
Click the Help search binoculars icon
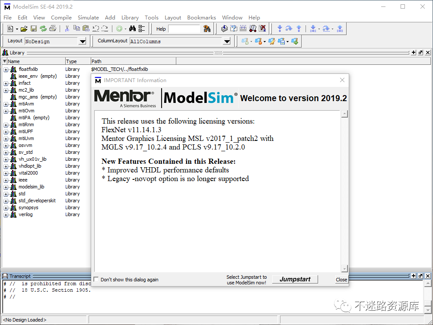coord(207,29)
